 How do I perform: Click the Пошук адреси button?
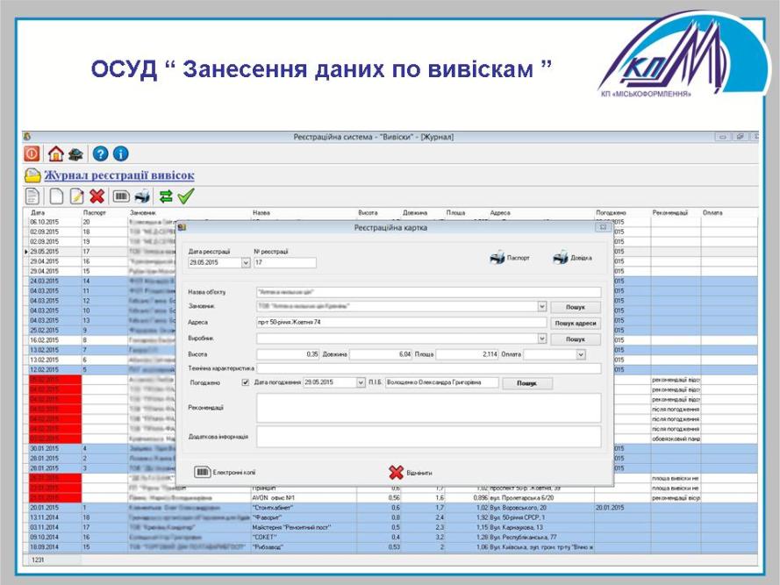[576, 323]
